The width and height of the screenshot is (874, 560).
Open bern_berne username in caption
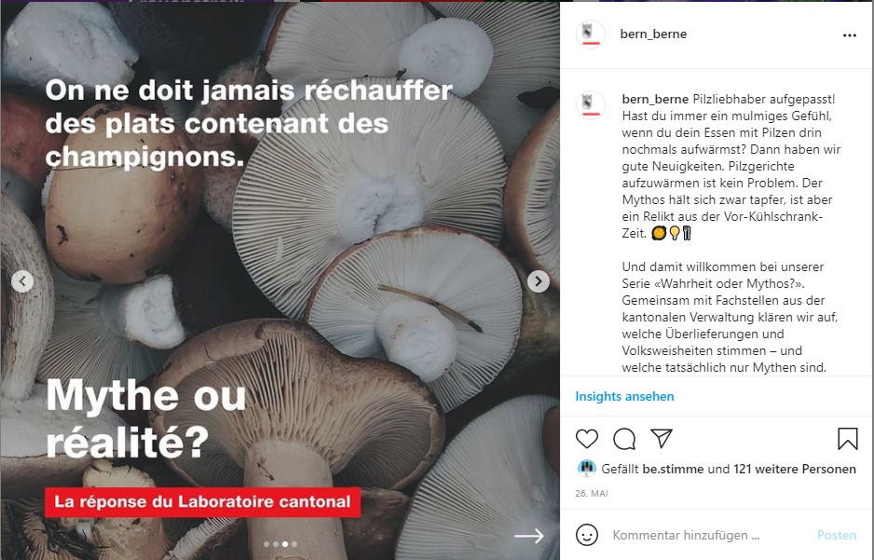tap(655, 99)
